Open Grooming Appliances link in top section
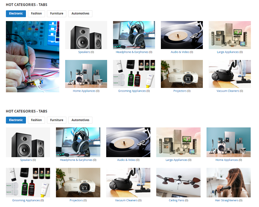This screenshot has width=259, height=207. [x=132, y=91]
